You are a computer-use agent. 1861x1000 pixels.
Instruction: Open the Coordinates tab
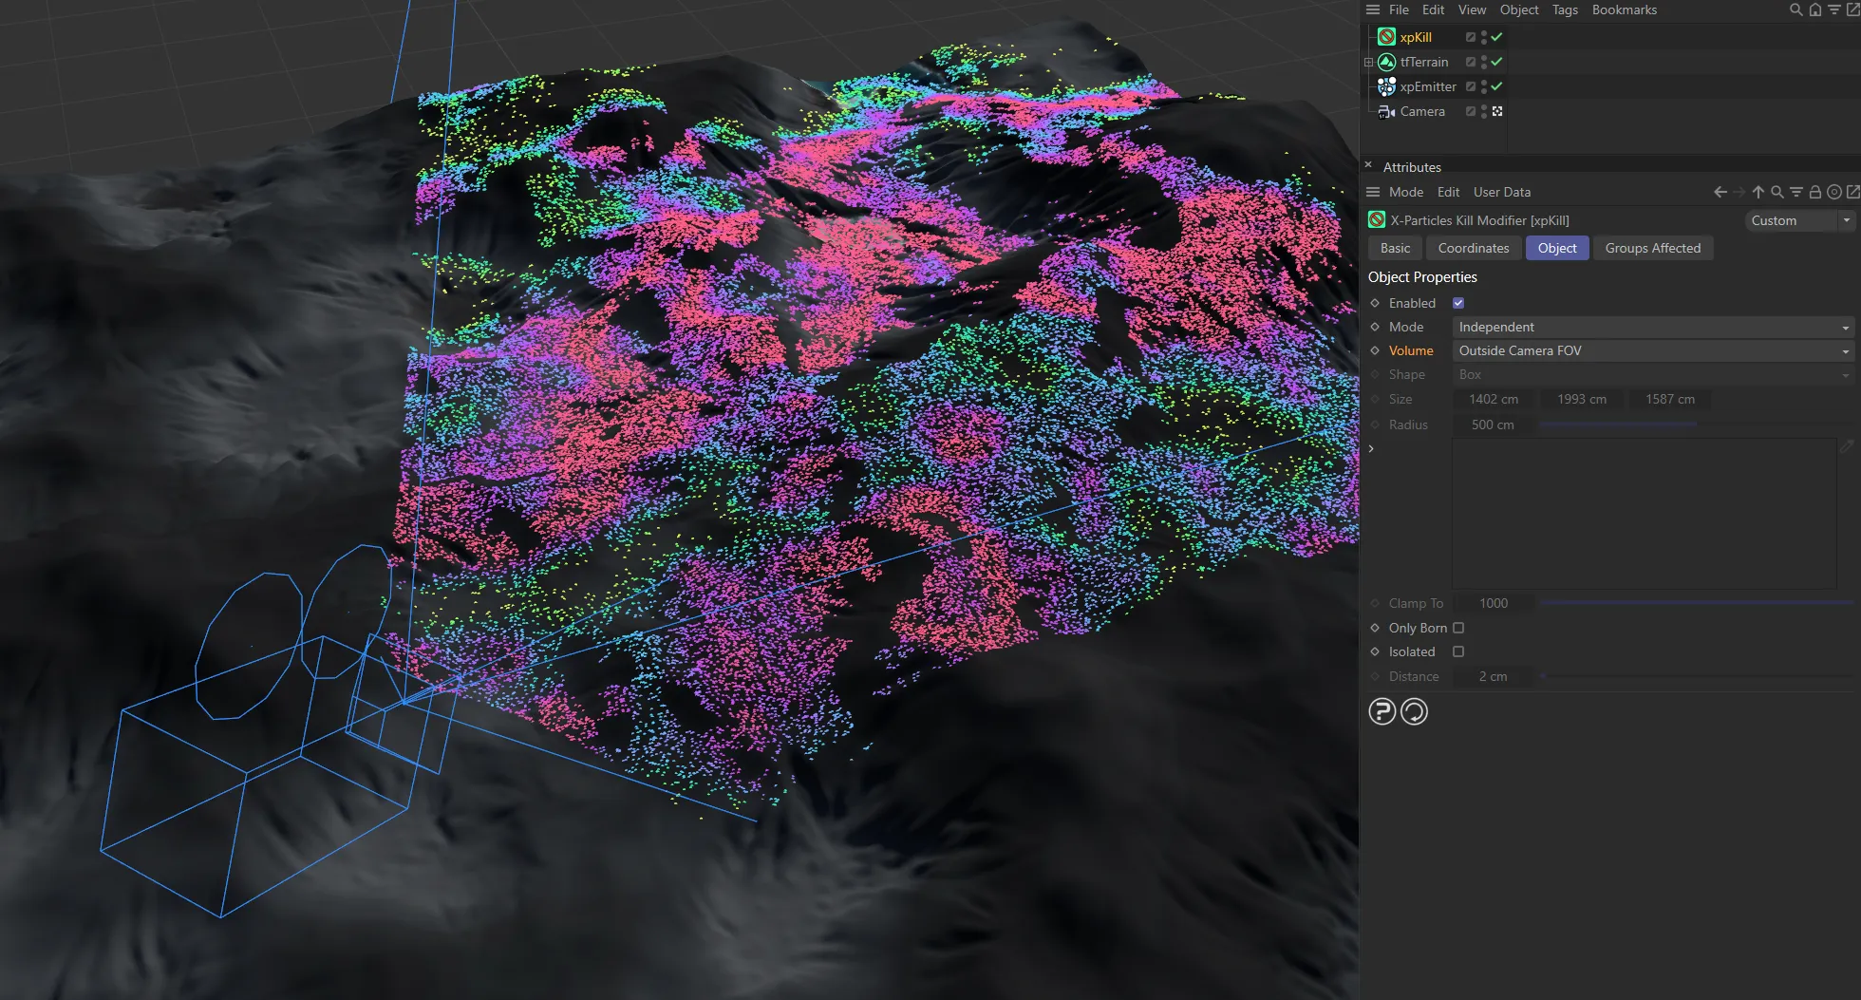click(x=1473, y=248)
